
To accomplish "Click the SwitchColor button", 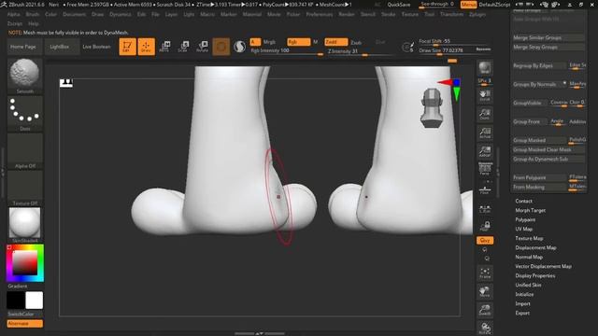I will (25, 315).
